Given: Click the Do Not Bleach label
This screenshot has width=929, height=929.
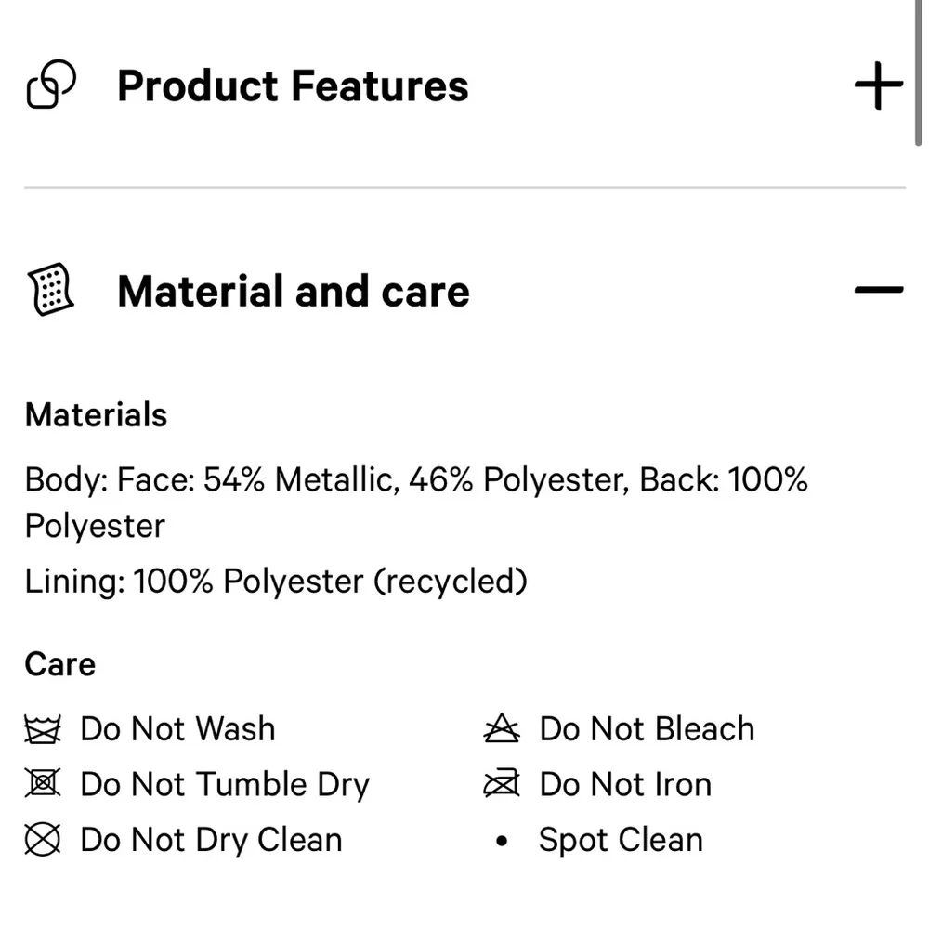Looking at the screenshot, I should pyautogui.click(x=647, y=729).
